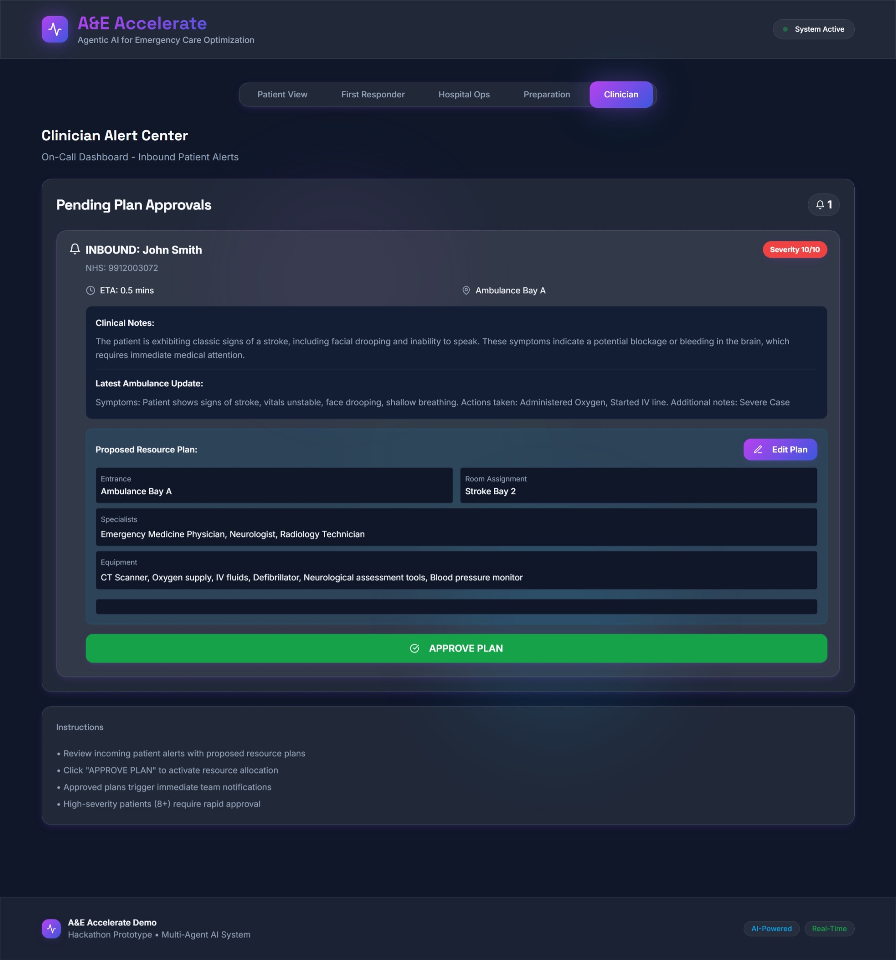Screen dimensions: 896x960
Task: Click the pencil icon in Edit Plan
Action: [x=758, y=449]
